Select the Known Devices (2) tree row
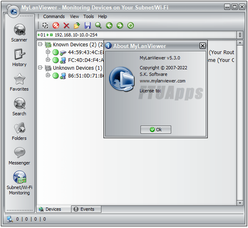 coord(78,45)
